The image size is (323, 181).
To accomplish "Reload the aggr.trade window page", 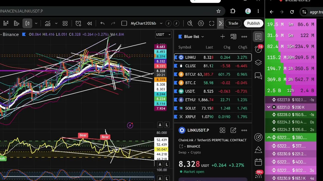I will point(292,12).
